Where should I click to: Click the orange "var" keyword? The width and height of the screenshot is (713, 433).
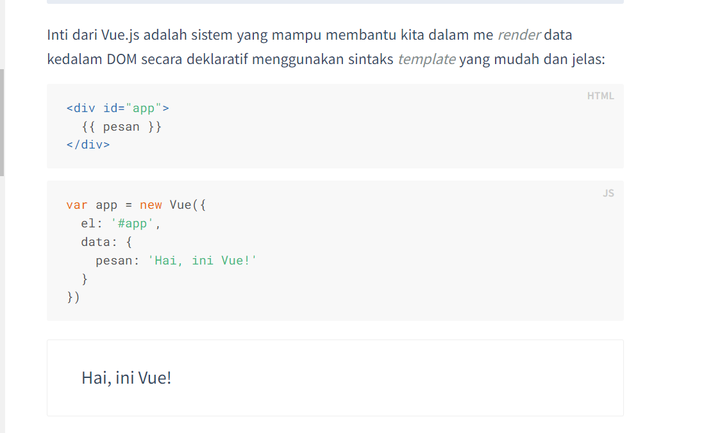[x=77, y=205]
